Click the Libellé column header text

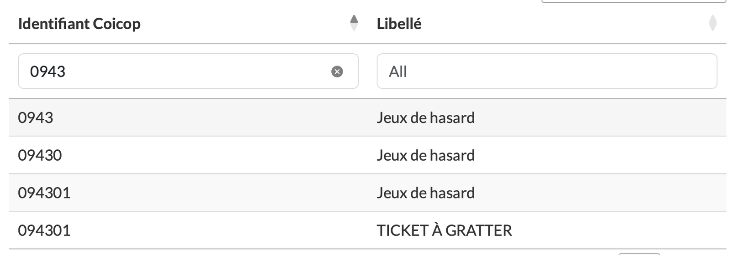[399, 24]
